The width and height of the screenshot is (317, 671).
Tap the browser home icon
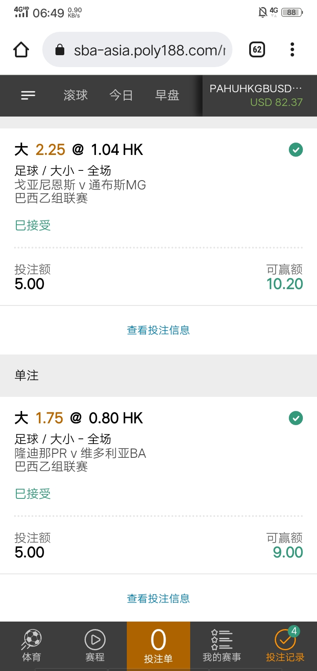tap(22, 50)
